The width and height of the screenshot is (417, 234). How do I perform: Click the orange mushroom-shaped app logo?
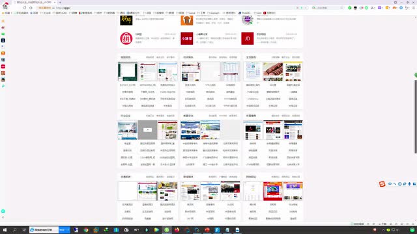(187, 20)
